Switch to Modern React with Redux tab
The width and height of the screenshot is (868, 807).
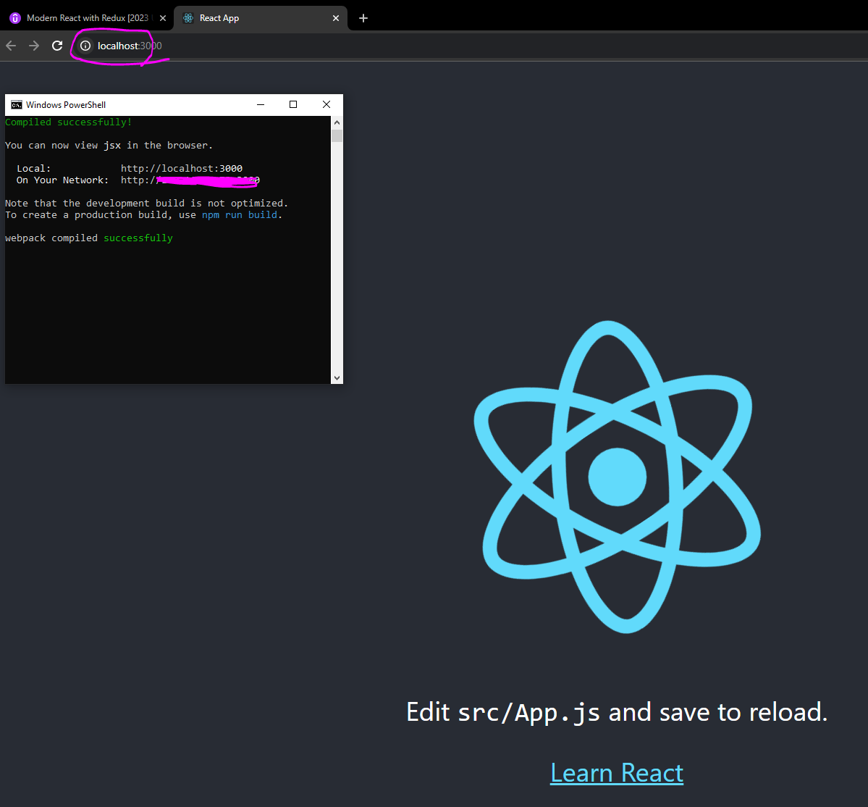(x=87, y=18)
